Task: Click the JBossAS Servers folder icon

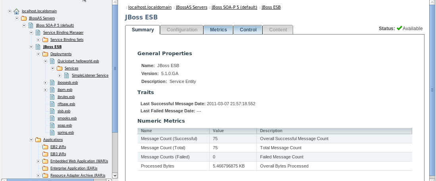Action: 24,18
